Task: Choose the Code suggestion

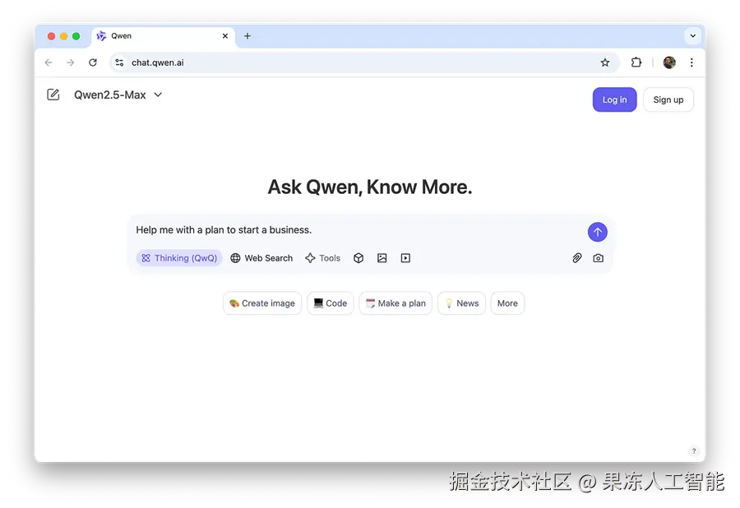Action: pyautogui.click(x=331, y=303)
